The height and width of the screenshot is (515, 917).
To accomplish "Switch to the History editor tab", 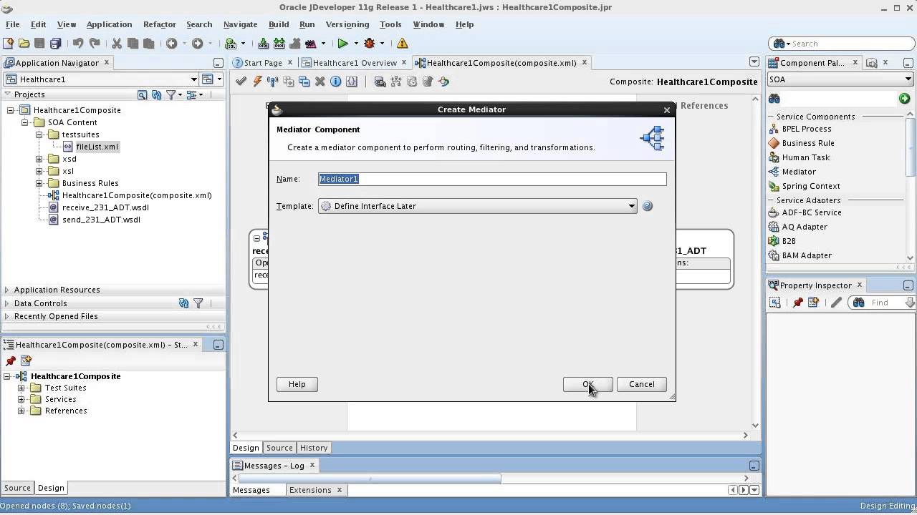I will point(314,448).
